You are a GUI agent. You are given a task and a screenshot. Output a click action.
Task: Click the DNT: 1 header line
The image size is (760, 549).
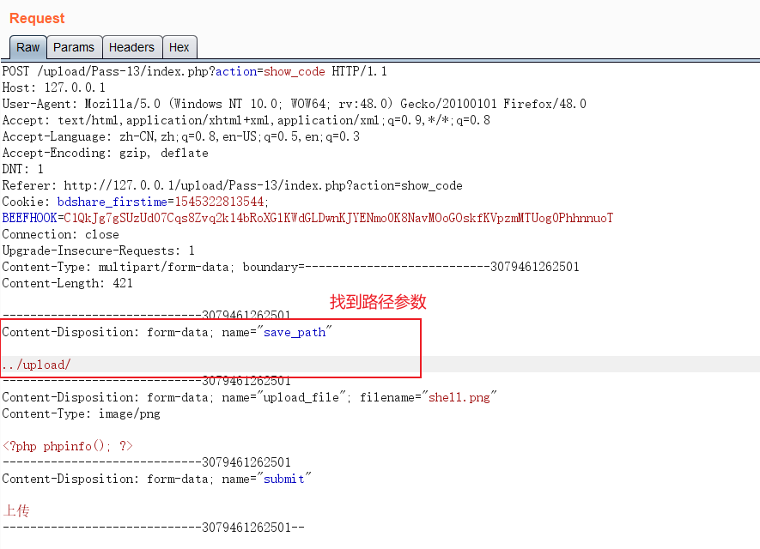pos(23,170)
